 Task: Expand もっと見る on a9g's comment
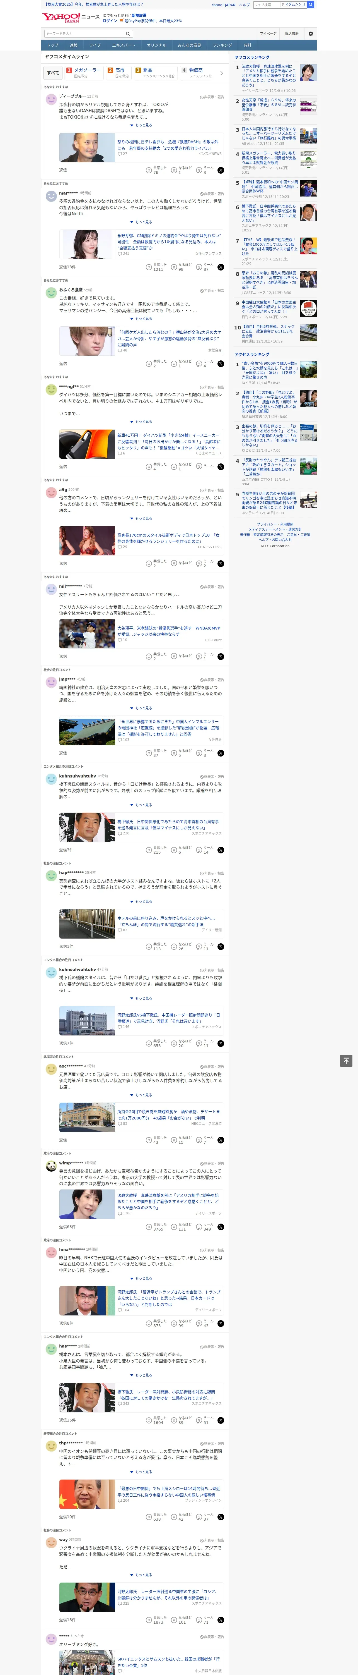[x=141, y=518]
